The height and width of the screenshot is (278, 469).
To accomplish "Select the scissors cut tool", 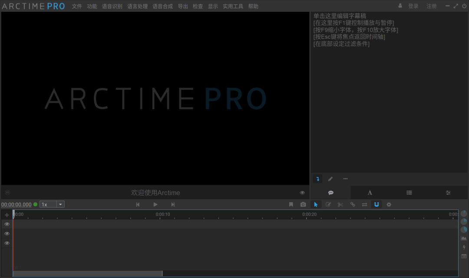I will tap(340, 205).
